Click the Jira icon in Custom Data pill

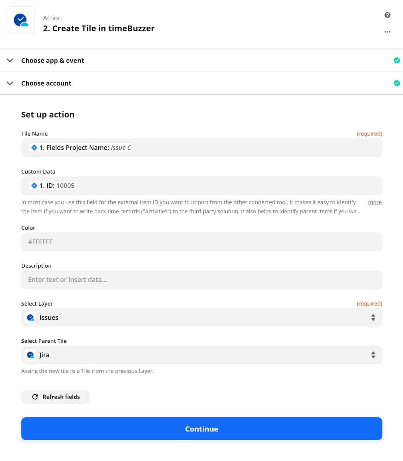point(34,185)
